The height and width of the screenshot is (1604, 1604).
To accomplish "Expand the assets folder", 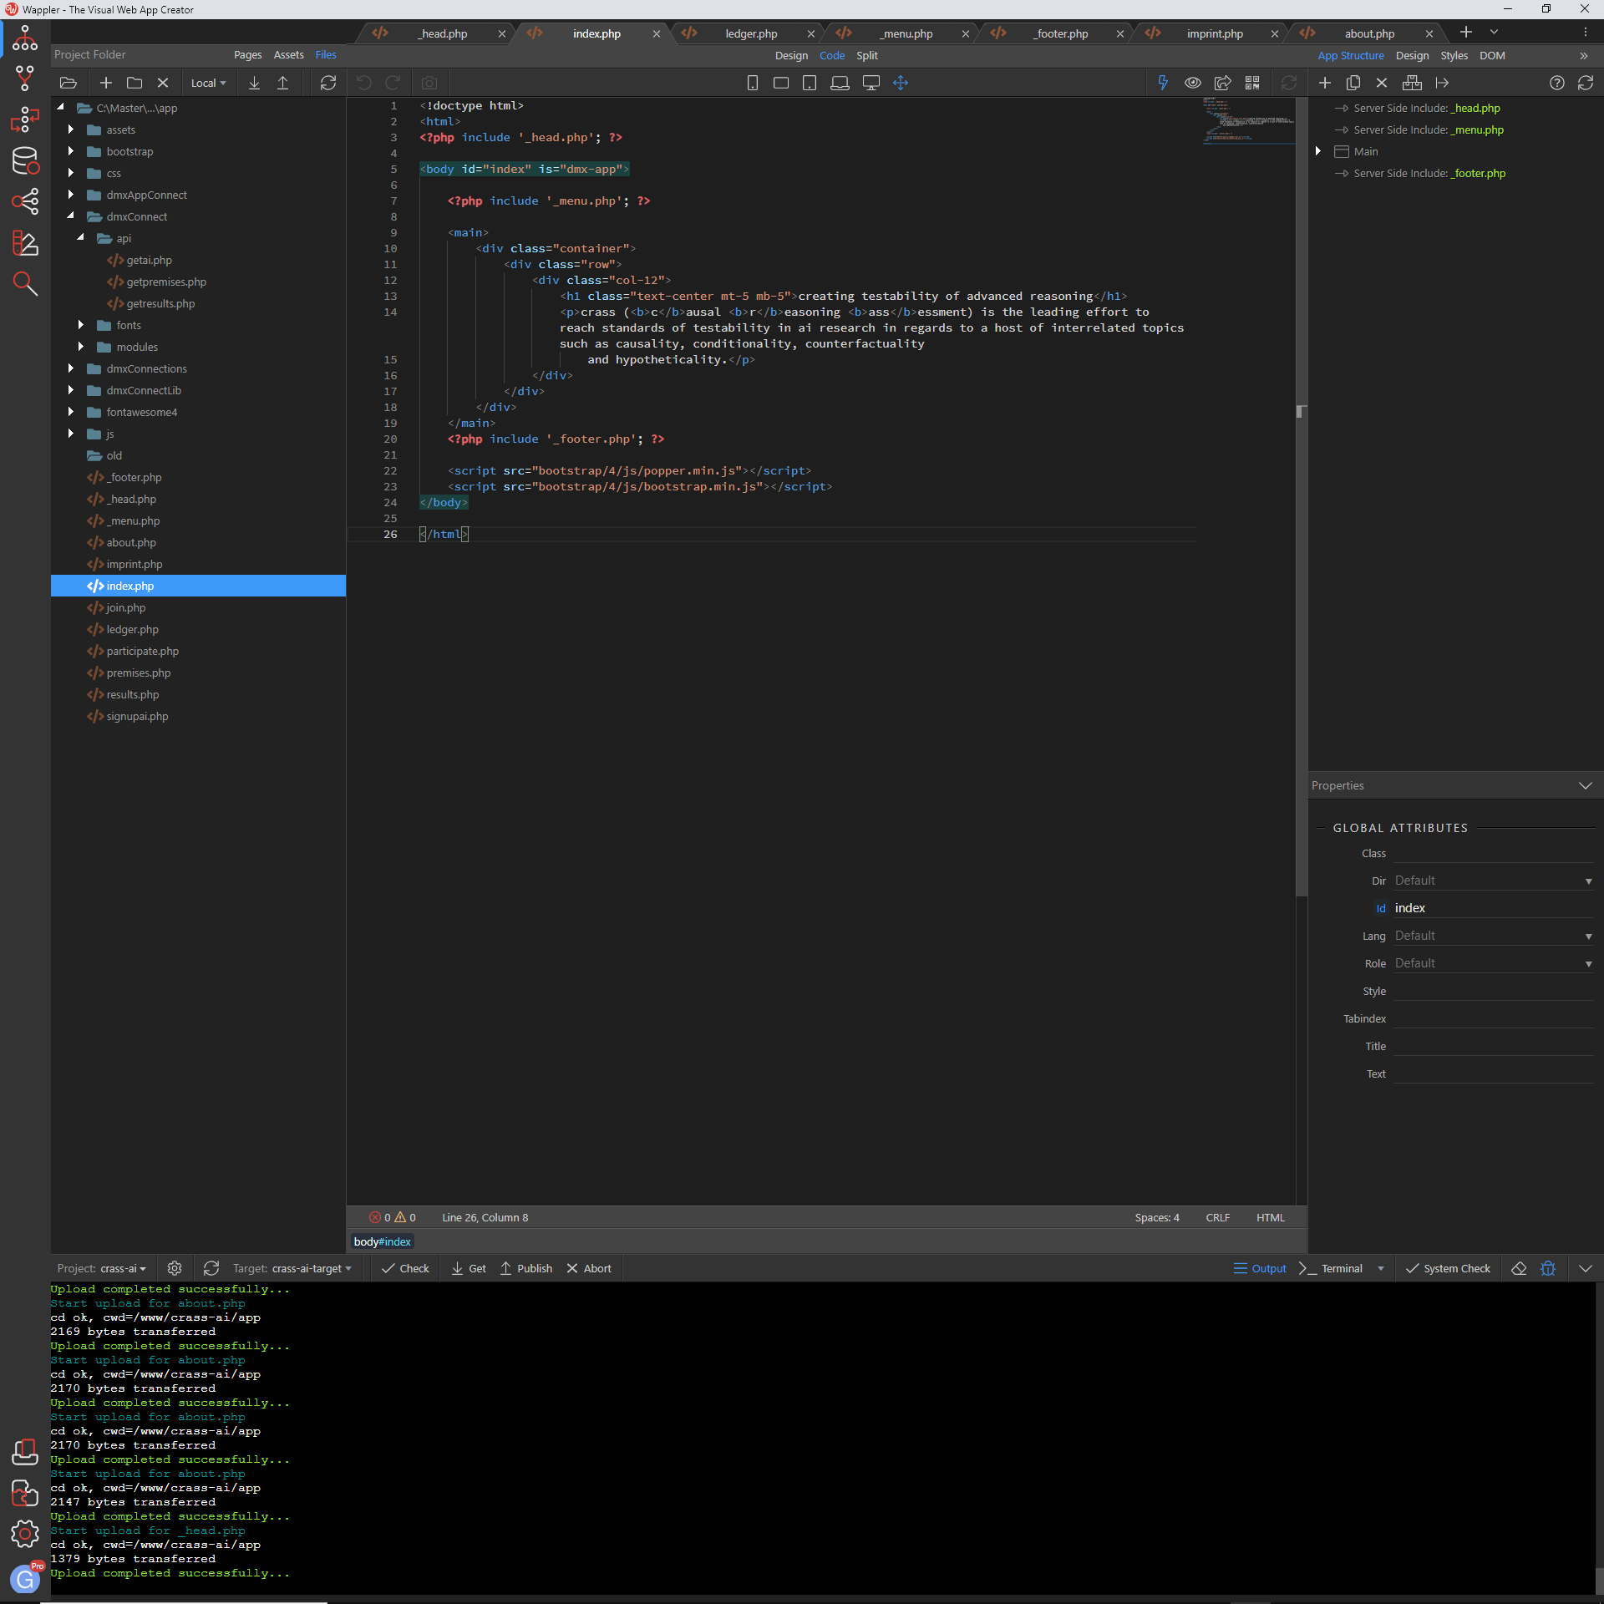I will tap(71, 129).
